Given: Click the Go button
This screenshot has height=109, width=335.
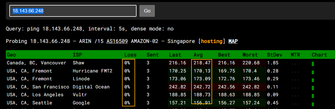Looking at the screenshot, I should (x=147, y=11).
